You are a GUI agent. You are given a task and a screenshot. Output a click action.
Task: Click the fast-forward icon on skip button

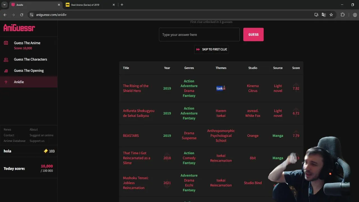click(x=198, y=49)
